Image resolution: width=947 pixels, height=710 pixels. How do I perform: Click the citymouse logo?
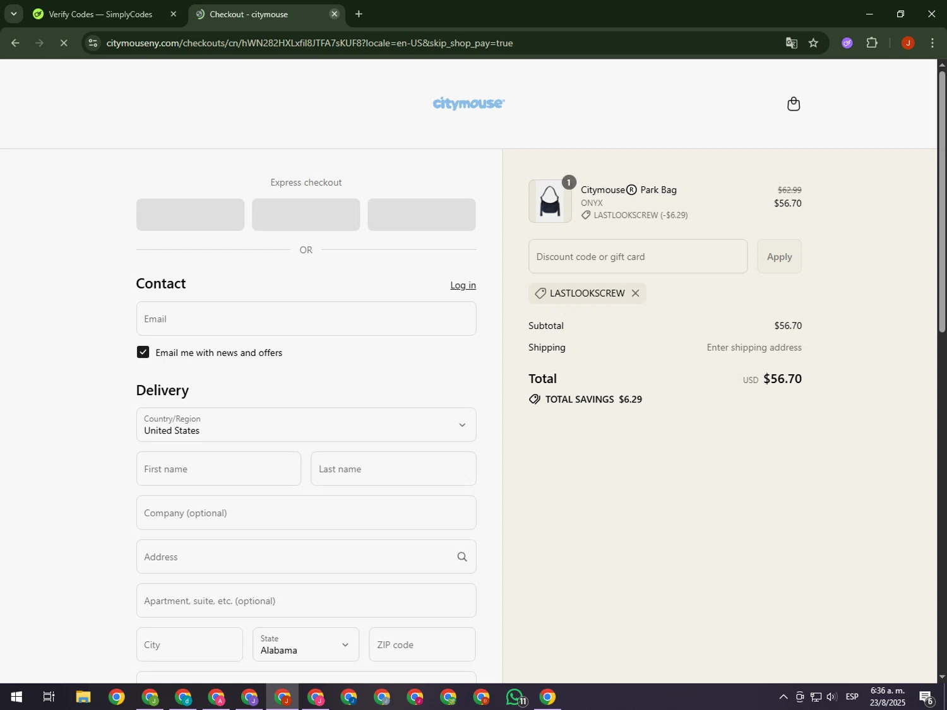point(468,104)
